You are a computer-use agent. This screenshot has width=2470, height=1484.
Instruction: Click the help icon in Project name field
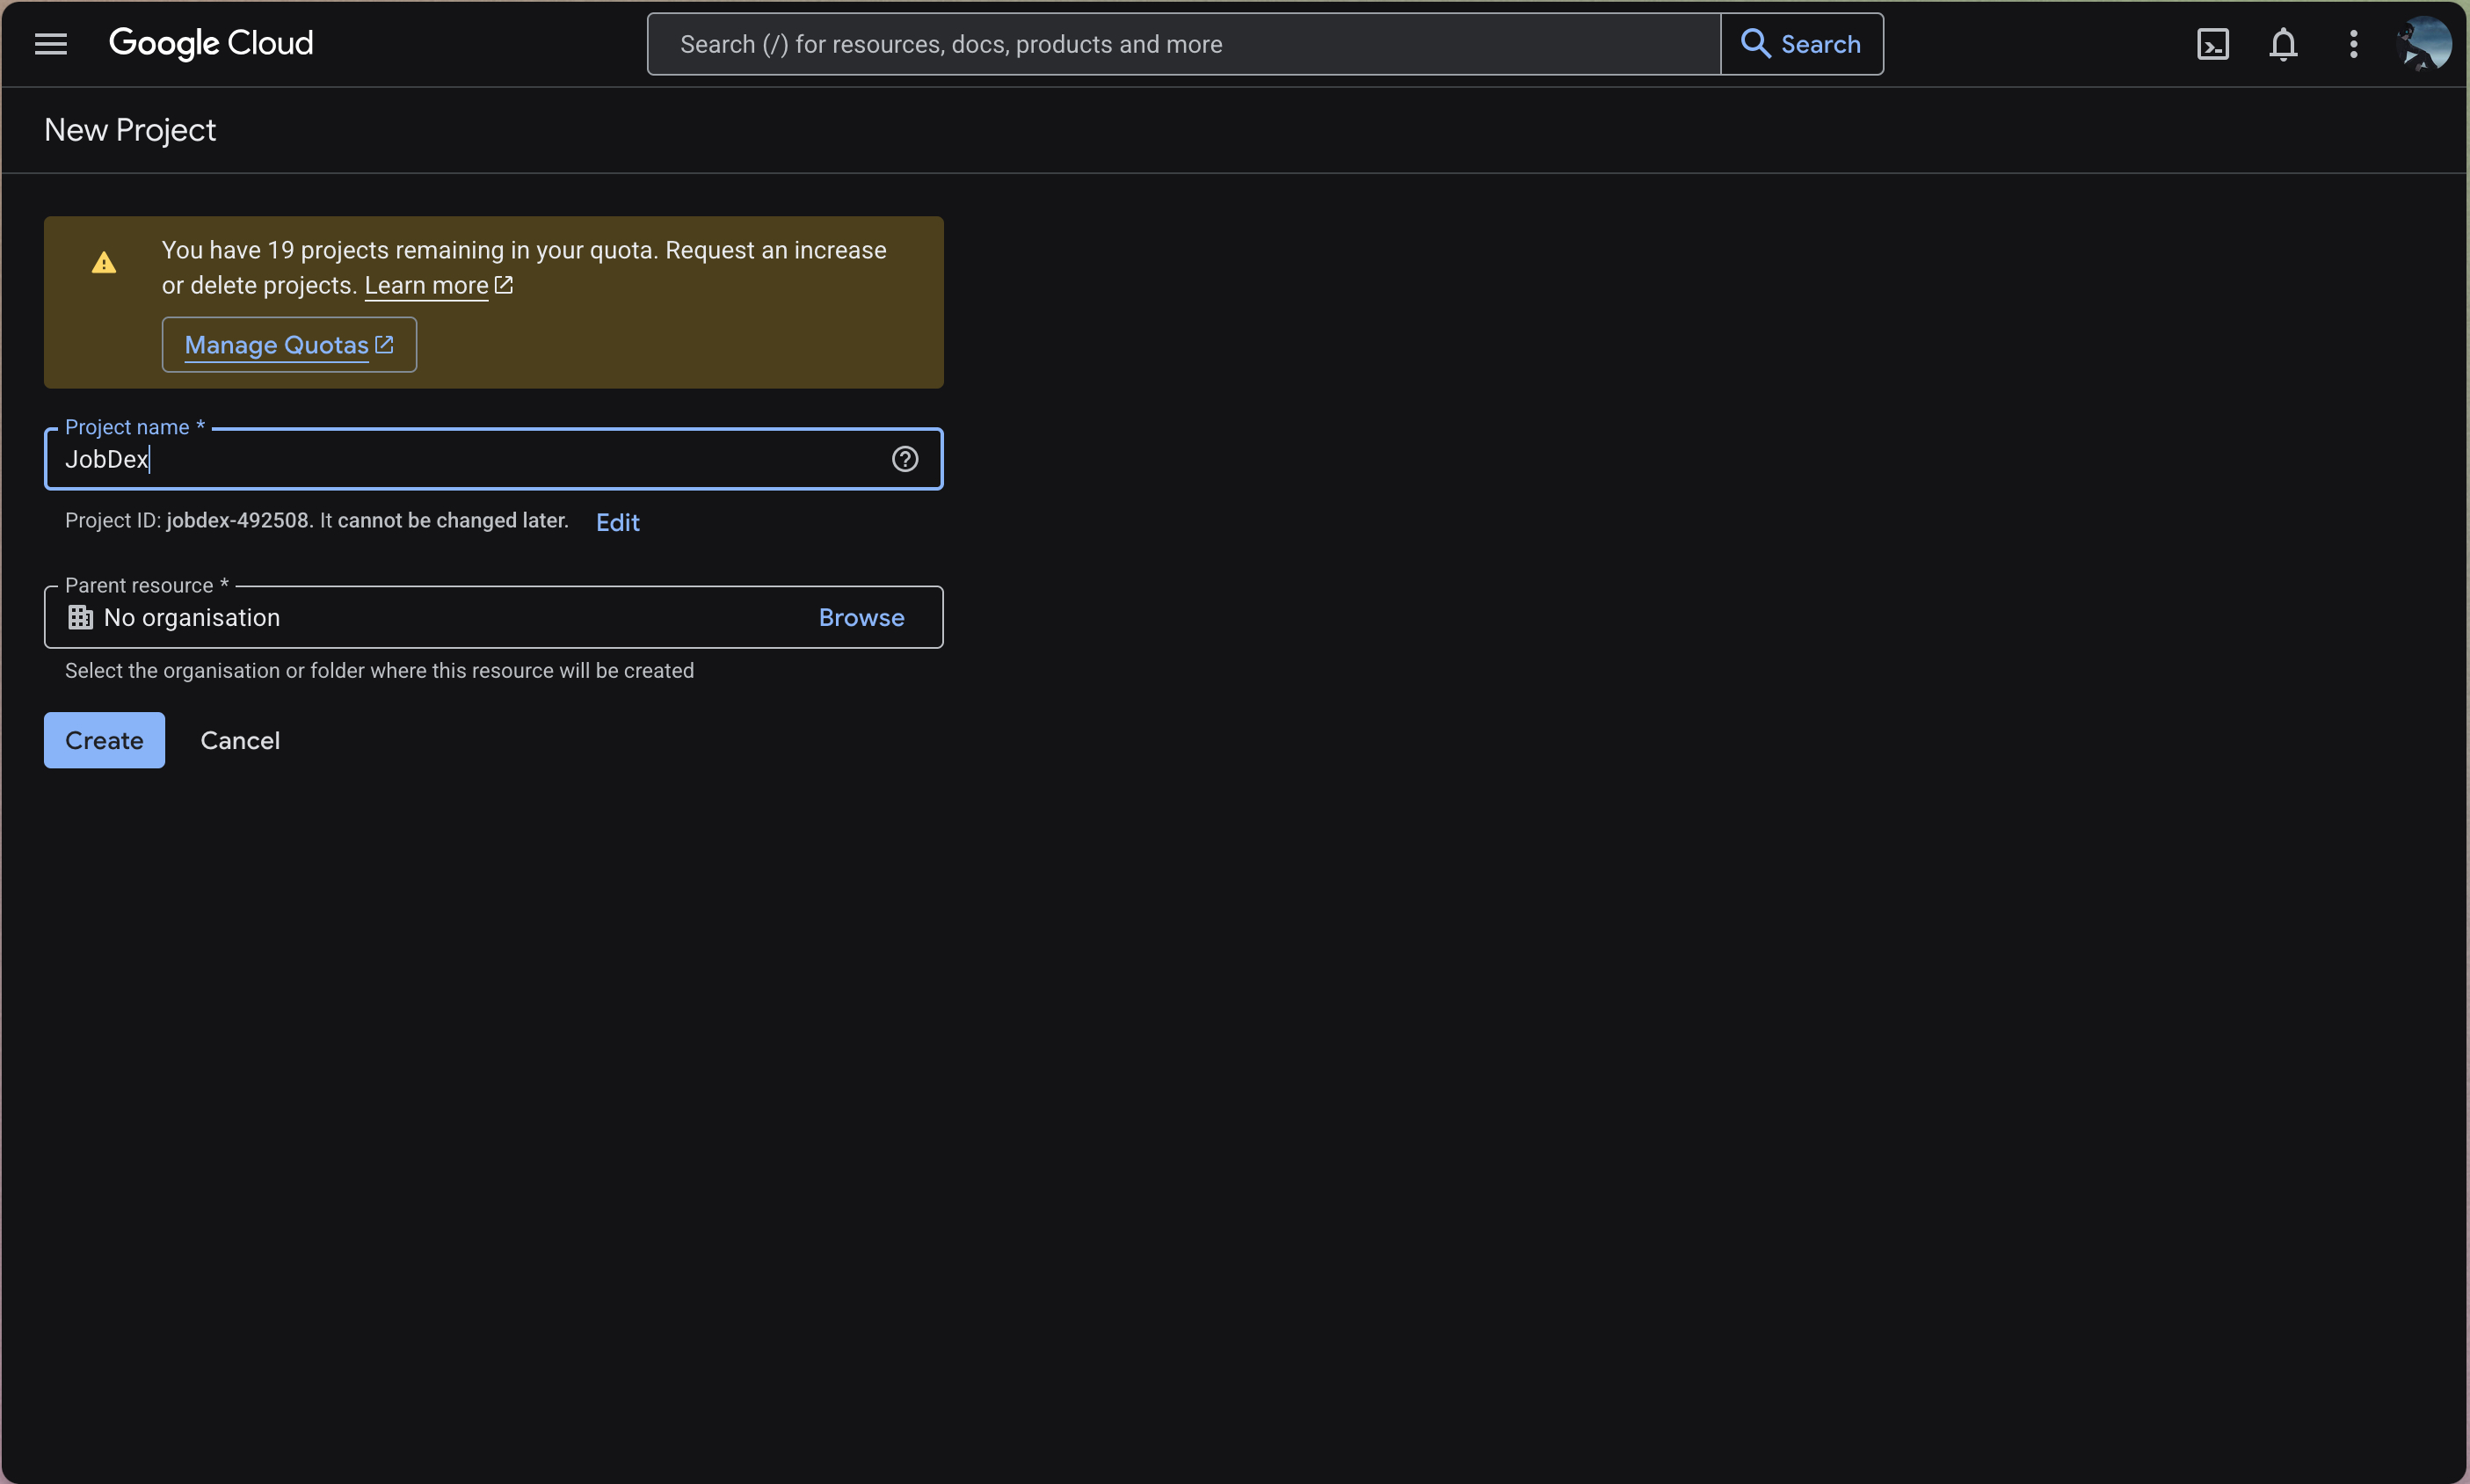[904, 459]
